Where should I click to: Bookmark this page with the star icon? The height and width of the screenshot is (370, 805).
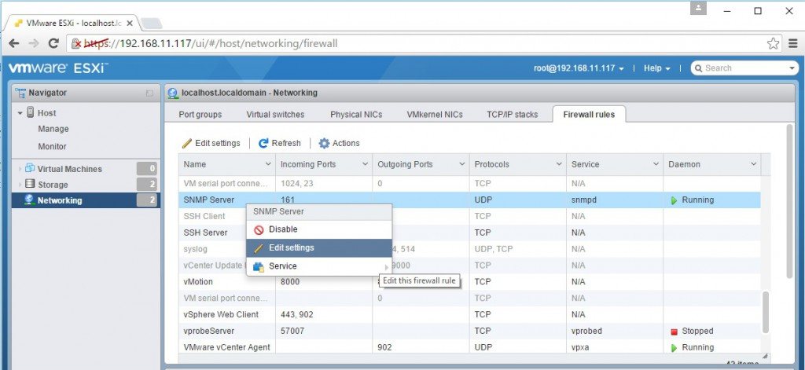coord(774,44)
